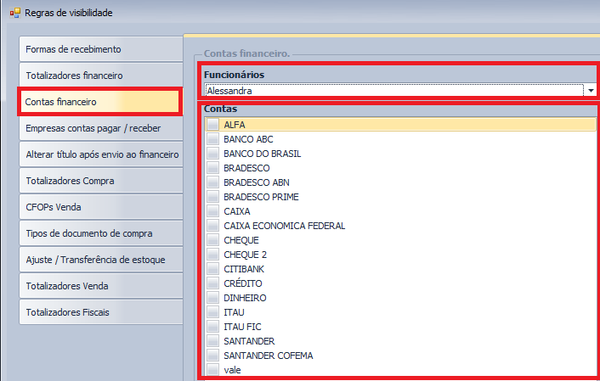The height and width of the screenshot is (381, 600).
Task: Tick the BANCO ABC checkbox
Action: pos(212,139)
